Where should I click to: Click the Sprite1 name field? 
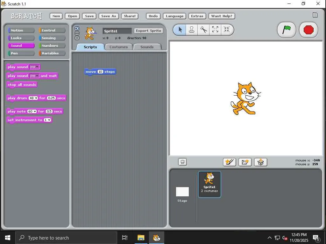pyautogui.click(x=117, y=31)
